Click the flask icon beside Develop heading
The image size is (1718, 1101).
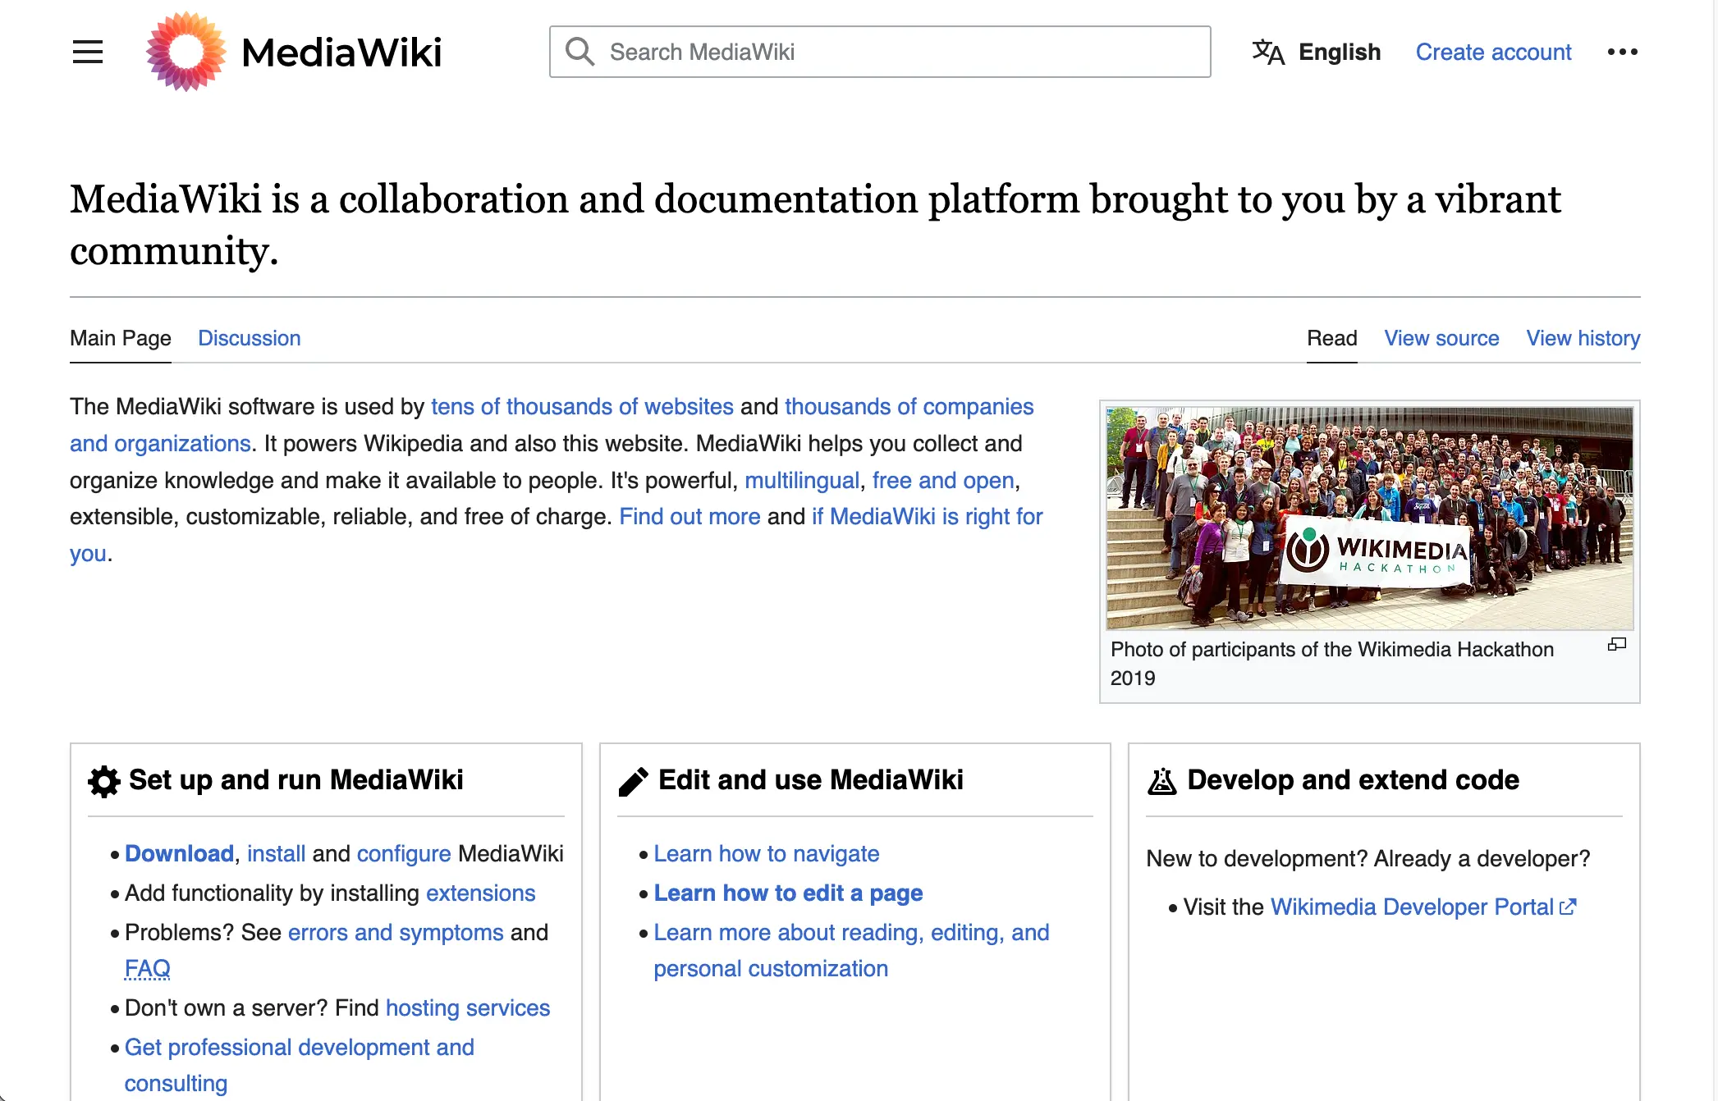(1161, 781)
